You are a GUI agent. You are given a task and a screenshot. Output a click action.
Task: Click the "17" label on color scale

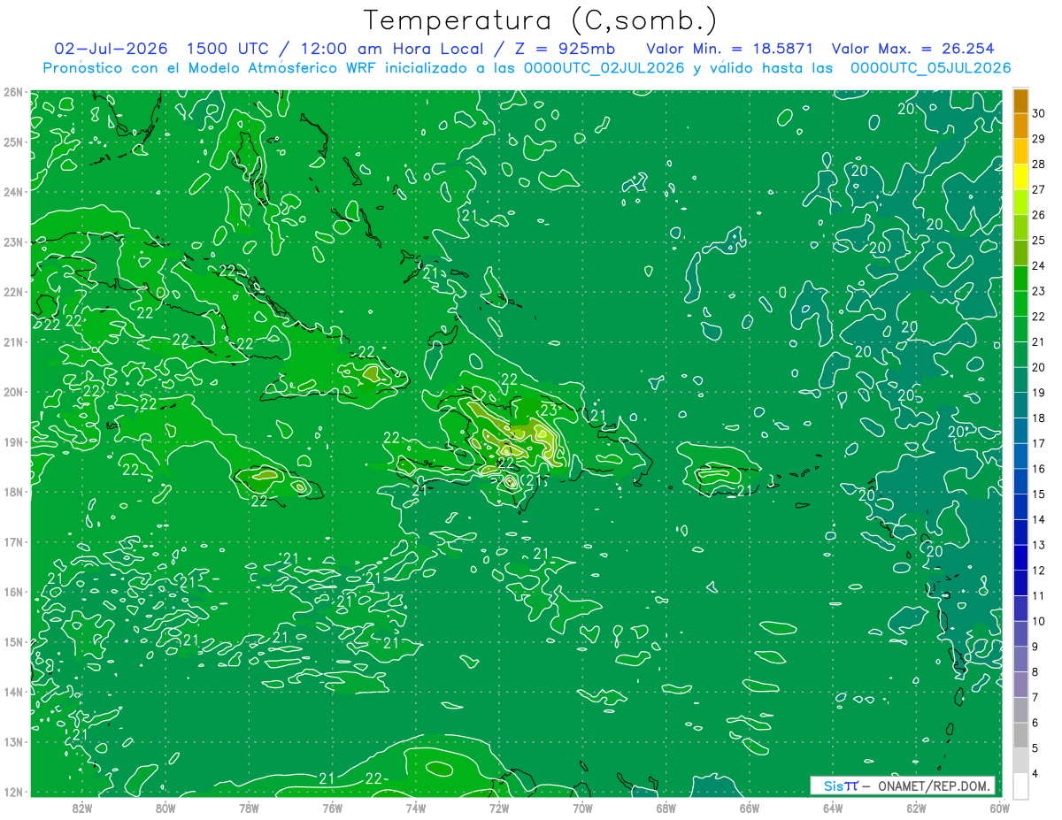pos(1038,443)
